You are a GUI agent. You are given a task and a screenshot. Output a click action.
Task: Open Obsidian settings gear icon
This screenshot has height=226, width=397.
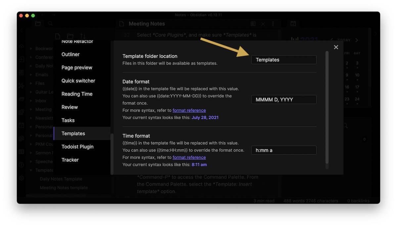(x=21, y=178)
